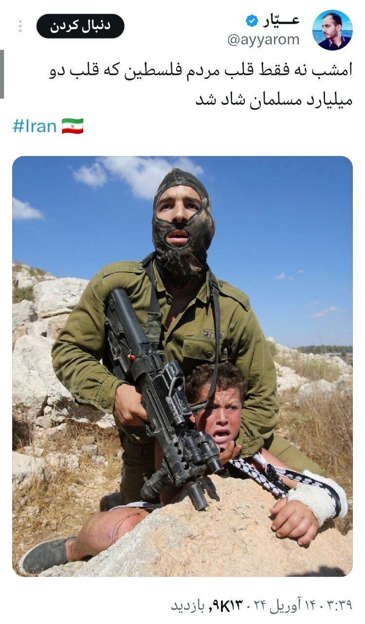This screenshot has width=365, height=624.
Task: Click the tweet's Persian text body
Action: pyautogui.click(x=201, y=85)
